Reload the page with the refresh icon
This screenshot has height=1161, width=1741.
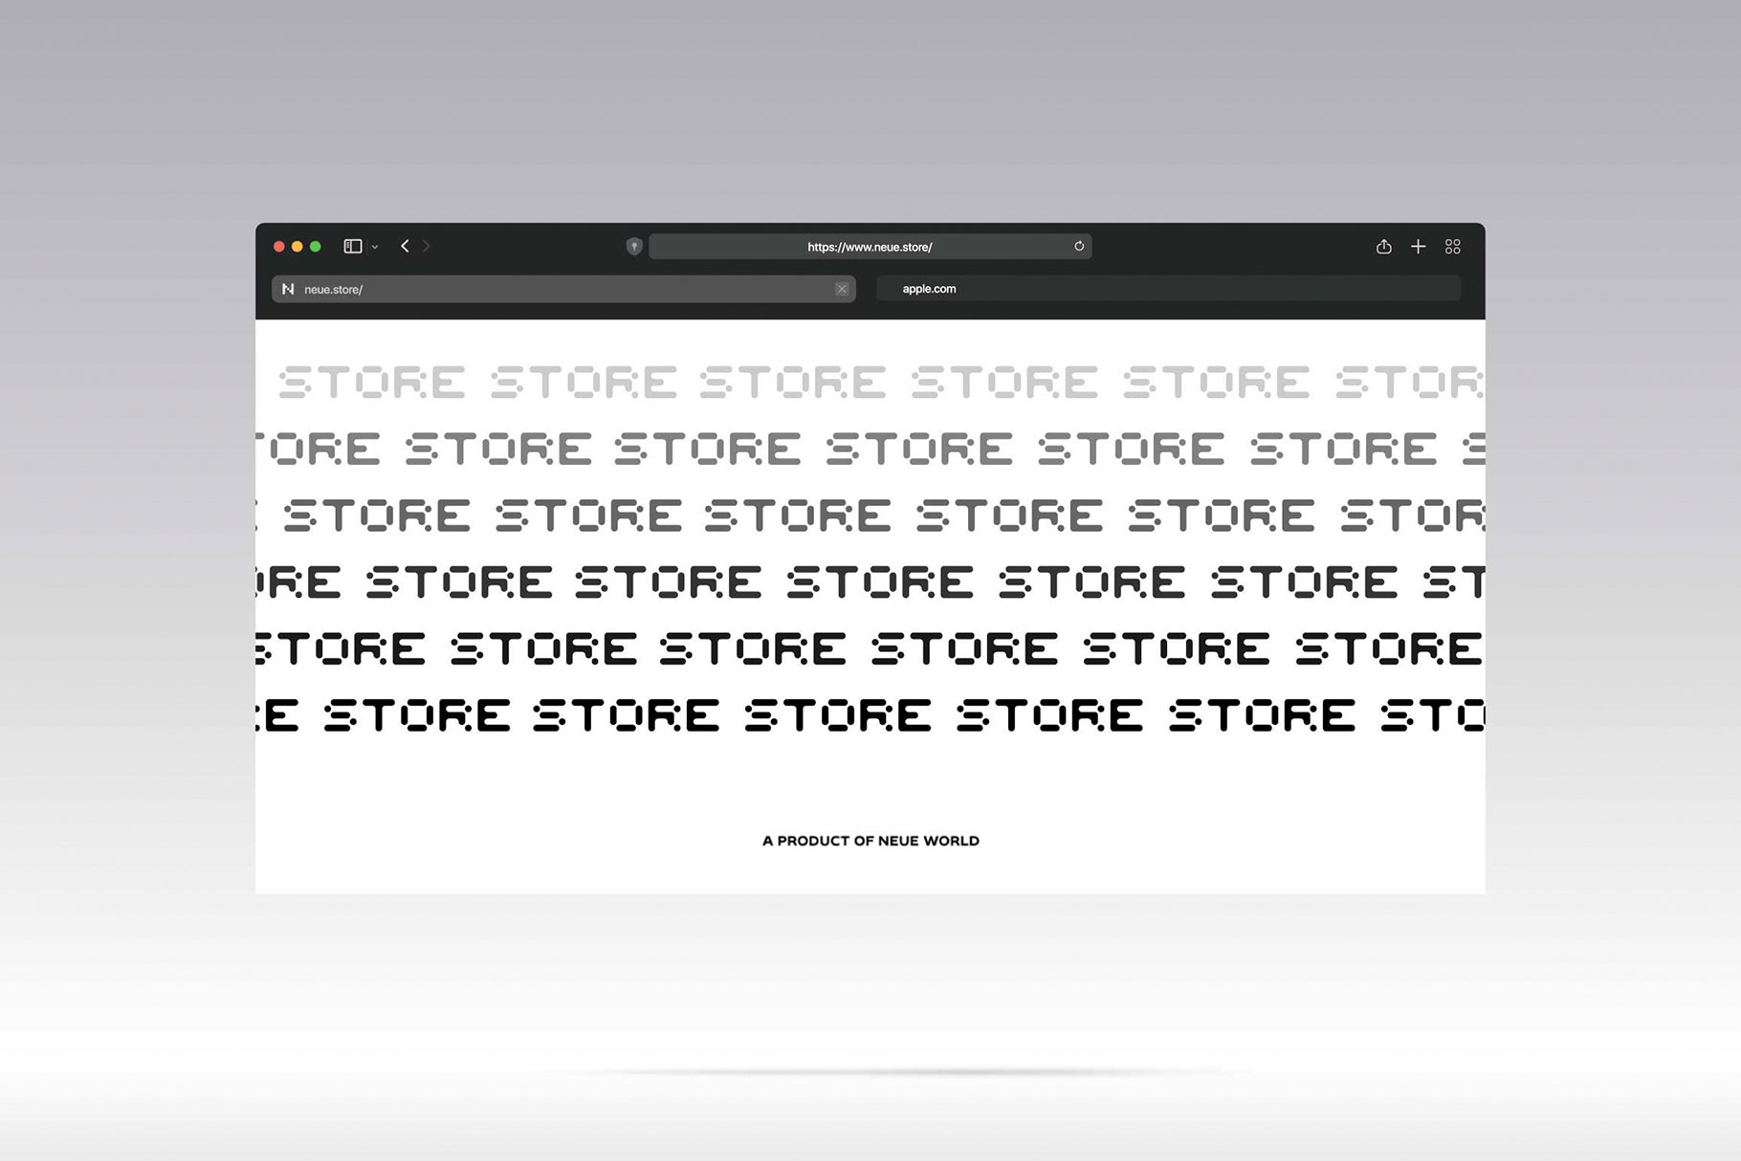[x=1079, y=247]
